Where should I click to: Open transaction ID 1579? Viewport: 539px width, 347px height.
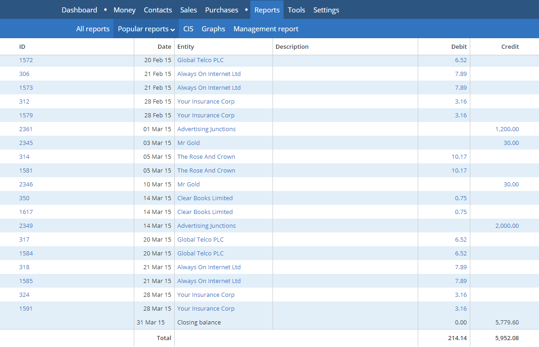click(26, 116)
